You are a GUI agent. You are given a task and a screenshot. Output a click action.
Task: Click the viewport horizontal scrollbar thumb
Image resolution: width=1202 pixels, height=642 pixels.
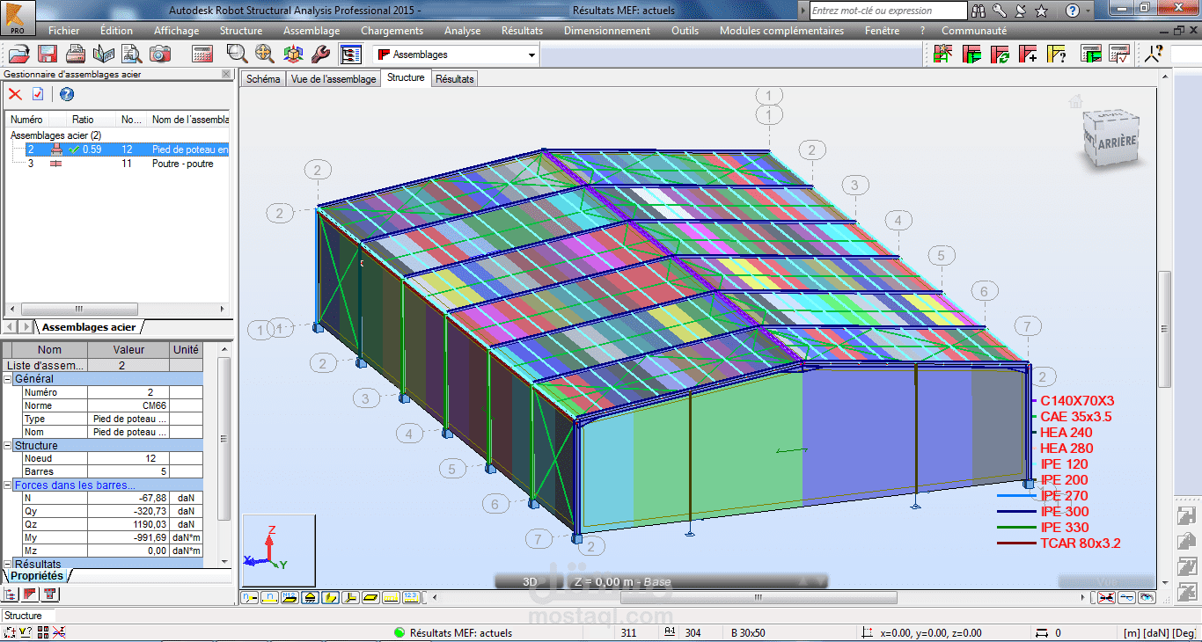click(x=757, y=598)
